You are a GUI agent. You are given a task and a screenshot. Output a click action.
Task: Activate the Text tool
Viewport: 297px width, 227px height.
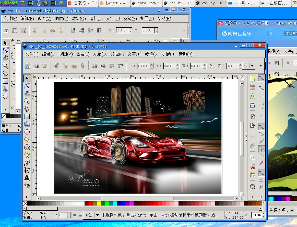pyautogui.click(x=27, y=178)
